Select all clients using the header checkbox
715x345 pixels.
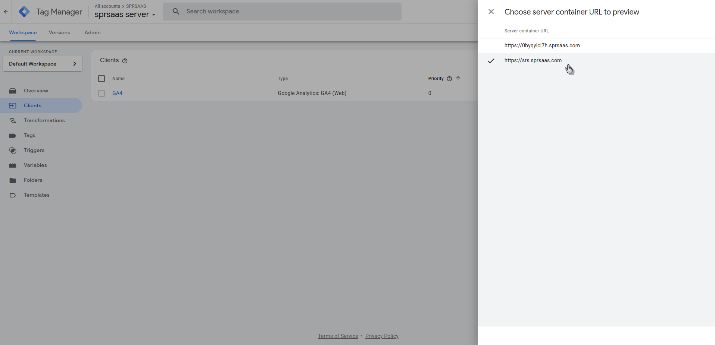[101, 79]
